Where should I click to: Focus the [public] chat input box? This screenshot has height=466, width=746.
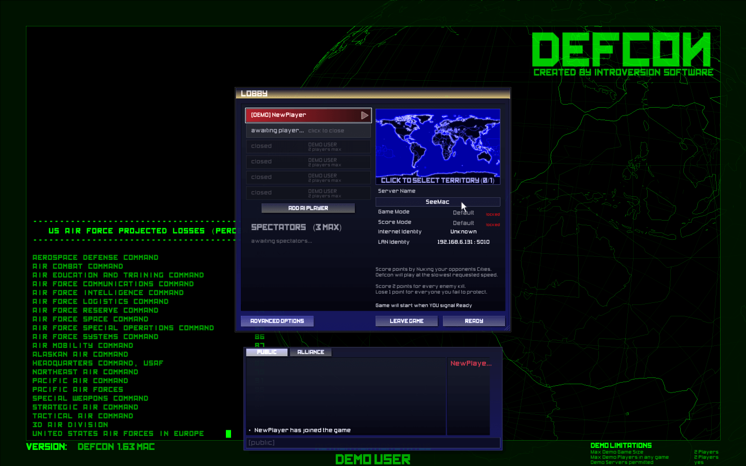coord(373,443)
